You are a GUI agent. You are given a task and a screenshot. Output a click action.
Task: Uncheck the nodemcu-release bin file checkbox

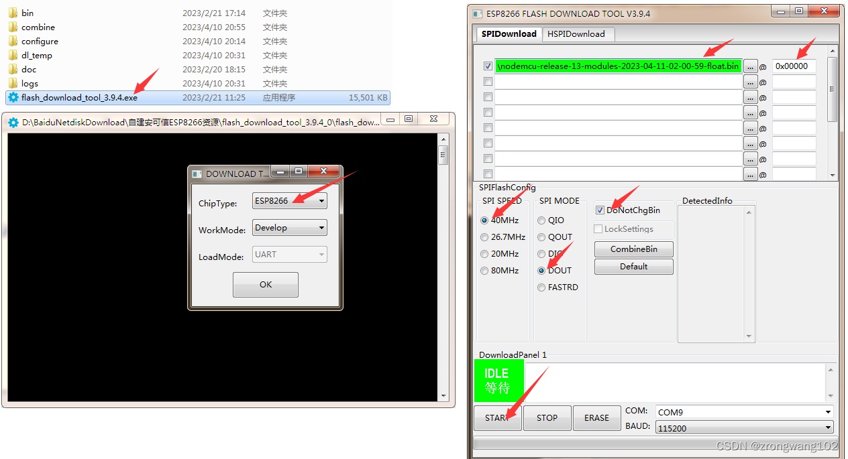(488, 66)
